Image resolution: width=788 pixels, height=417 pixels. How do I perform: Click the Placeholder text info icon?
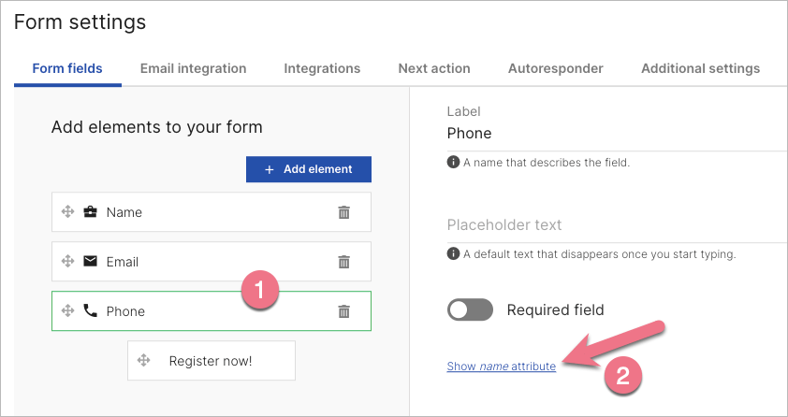(x=453, y=253)
